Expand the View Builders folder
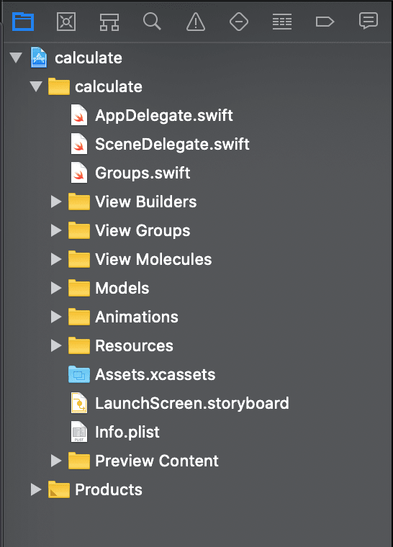This screenshot has height=547, width=393. 56,202
